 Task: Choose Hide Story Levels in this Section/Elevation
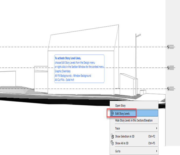click(134, 120)
